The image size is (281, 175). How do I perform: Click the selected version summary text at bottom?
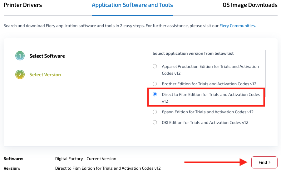[108, 168]
